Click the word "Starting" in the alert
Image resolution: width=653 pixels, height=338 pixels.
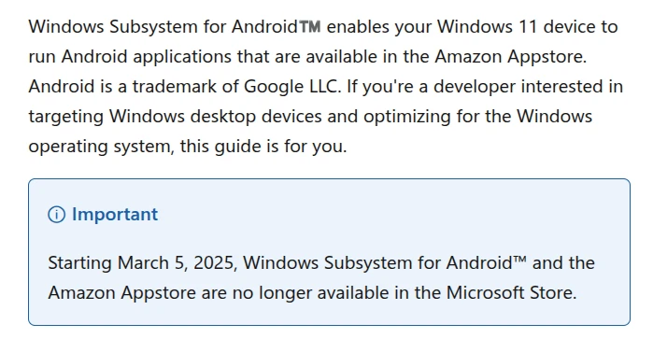(79, 263)
